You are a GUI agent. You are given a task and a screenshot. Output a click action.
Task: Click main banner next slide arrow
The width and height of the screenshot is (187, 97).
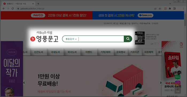[x=161, y=83]
